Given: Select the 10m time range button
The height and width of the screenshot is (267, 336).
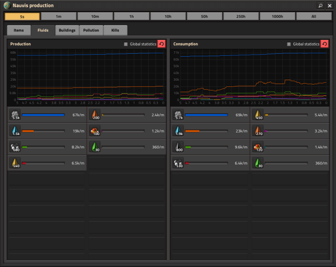Looking at the screenshot, I should [x=95, y=16].
